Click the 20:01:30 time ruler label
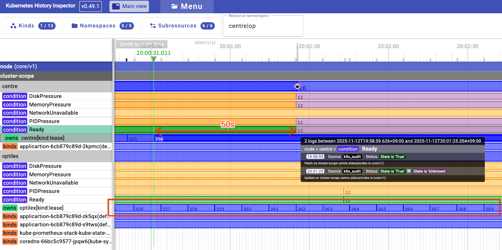The image size is (502, 250). point(309,46)
